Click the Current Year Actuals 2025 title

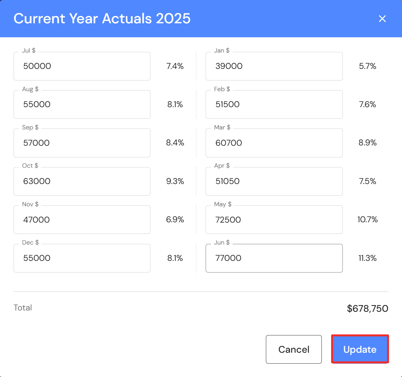[x=102, y=19]
